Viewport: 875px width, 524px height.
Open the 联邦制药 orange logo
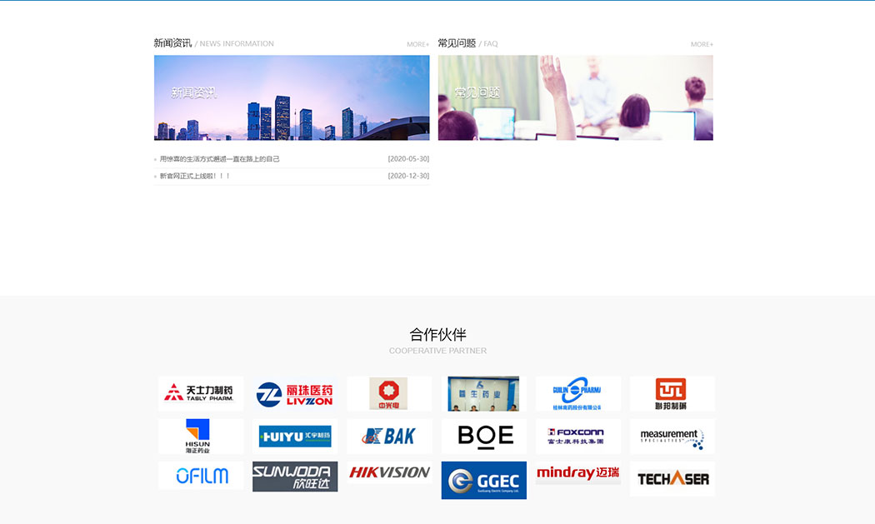[672, 393]
